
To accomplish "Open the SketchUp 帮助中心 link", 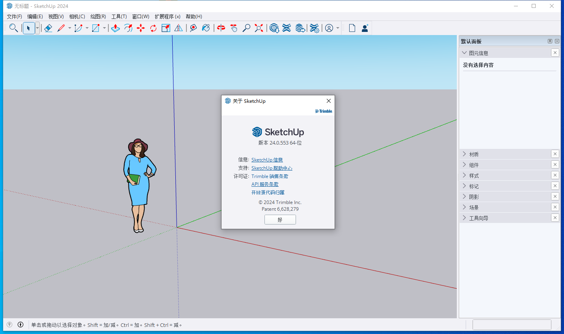I will pos(272,168).
